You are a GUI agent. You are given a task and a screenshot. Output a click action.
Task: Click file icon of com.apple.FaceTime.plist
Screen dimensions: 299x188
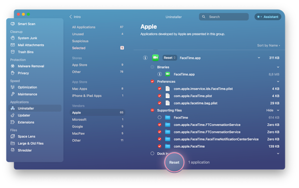168,96
